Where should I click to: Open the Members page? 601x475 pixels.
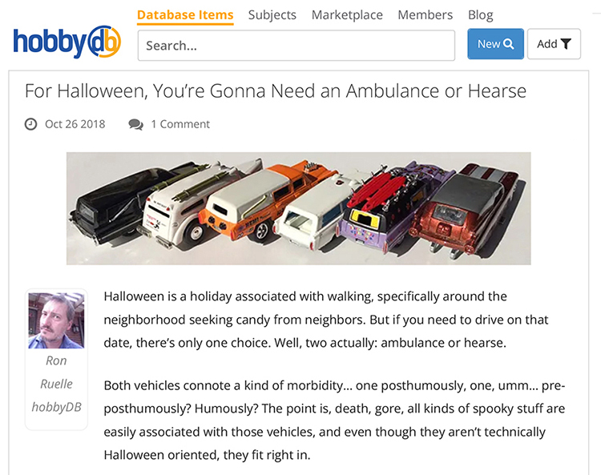point(425,15)
